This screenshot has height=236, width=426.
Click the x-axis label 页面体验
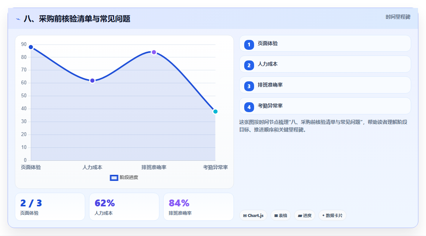tap(31, 167)
